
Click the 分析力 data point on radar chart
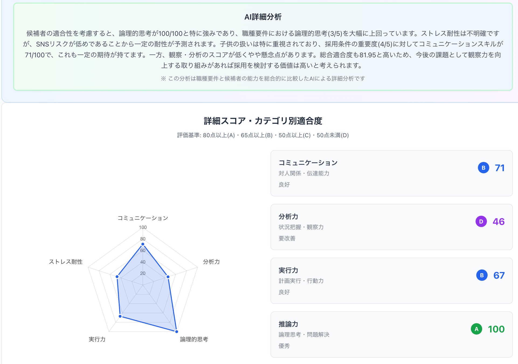[168, 277]
